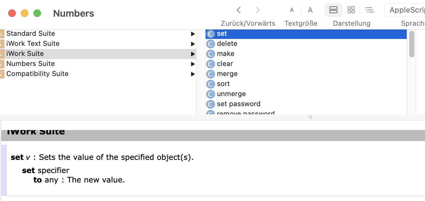
Task: Decrease text size with small A icon
Action: pyautogui.click(x=292, y=10)
